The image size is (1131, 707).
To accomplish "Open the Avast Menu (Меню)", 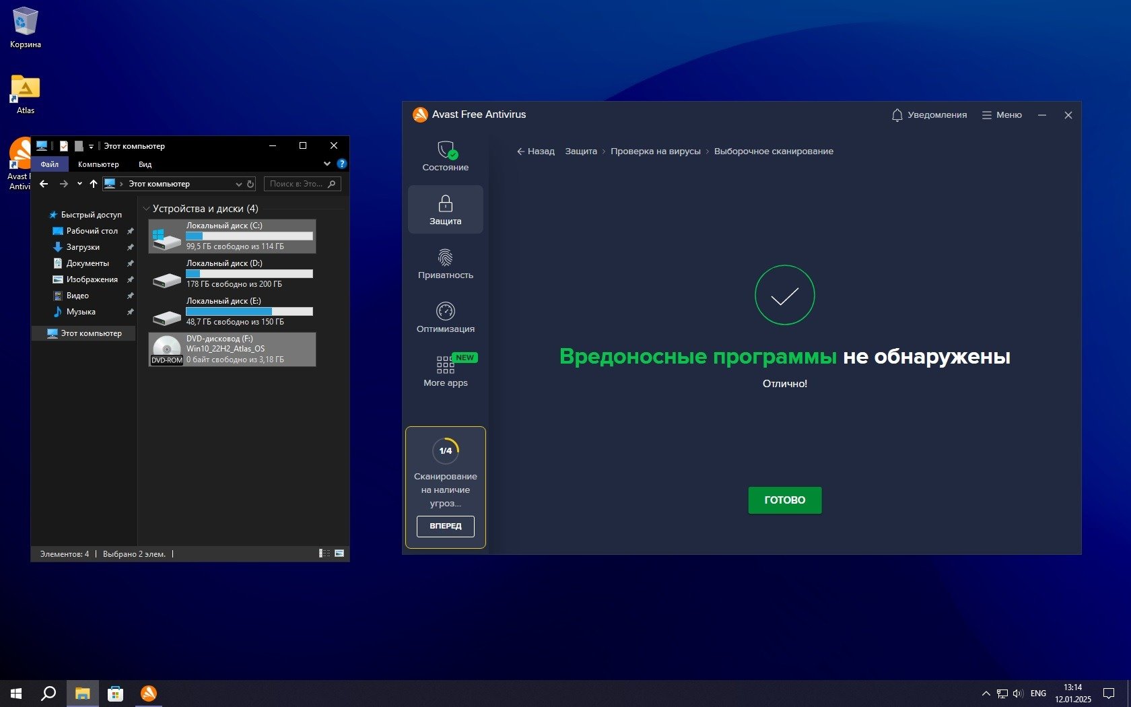I will click(1002, 115).
